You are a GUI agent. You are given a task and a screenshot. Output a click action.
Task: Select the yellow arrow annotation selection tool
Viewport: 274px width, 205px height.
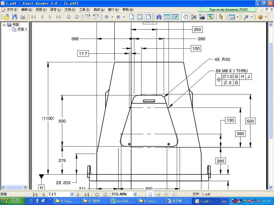click(221, 17)
